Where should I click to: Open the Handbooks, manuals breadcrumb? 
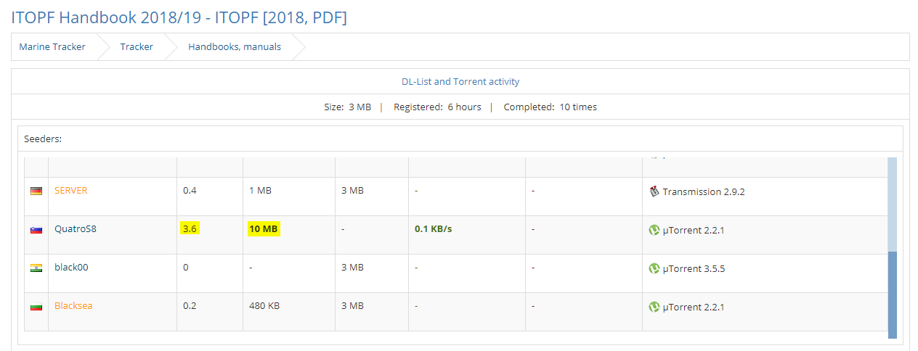click(x=235, y=47)
